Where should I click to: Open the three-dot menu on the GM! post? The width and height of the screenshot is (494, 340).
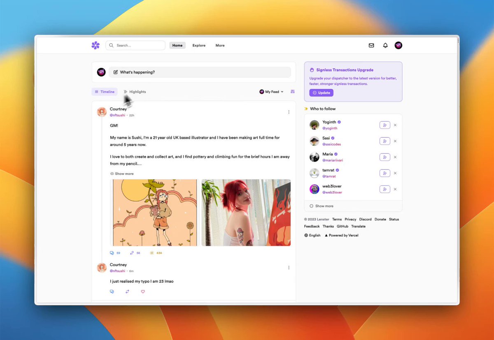pyautogui.click(x=289, y=112)
